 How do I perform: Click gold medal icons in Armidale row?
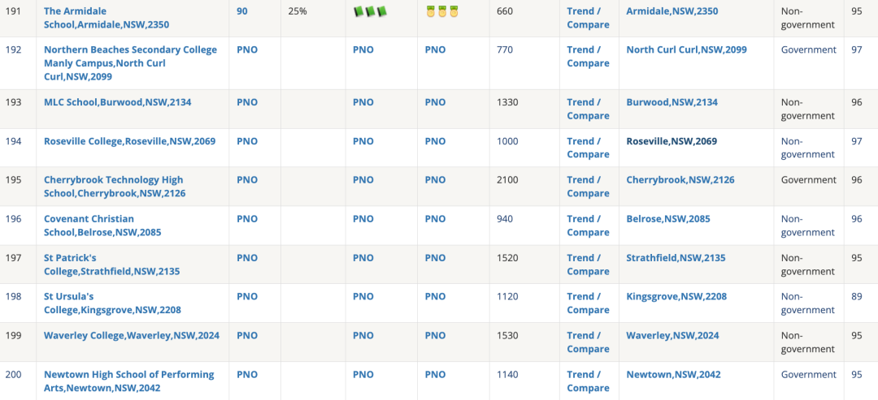click(442, 11)
